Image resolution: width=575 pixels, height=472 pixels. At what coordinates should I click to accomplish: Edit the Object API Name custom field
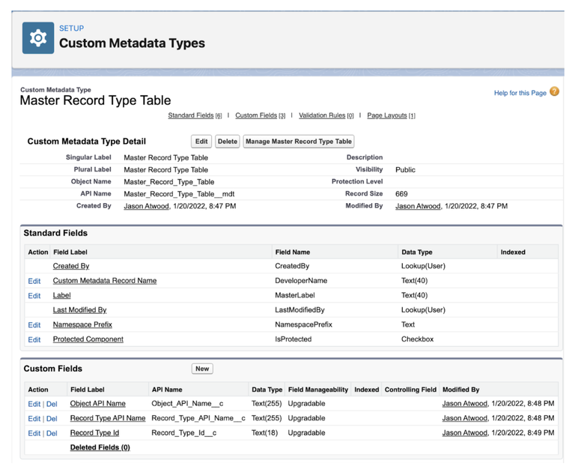[34, 404]
